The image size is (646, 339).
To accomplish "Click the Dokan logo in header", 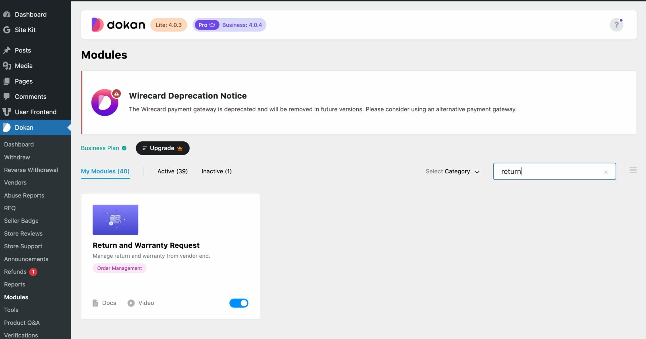I will coord(118,25).
